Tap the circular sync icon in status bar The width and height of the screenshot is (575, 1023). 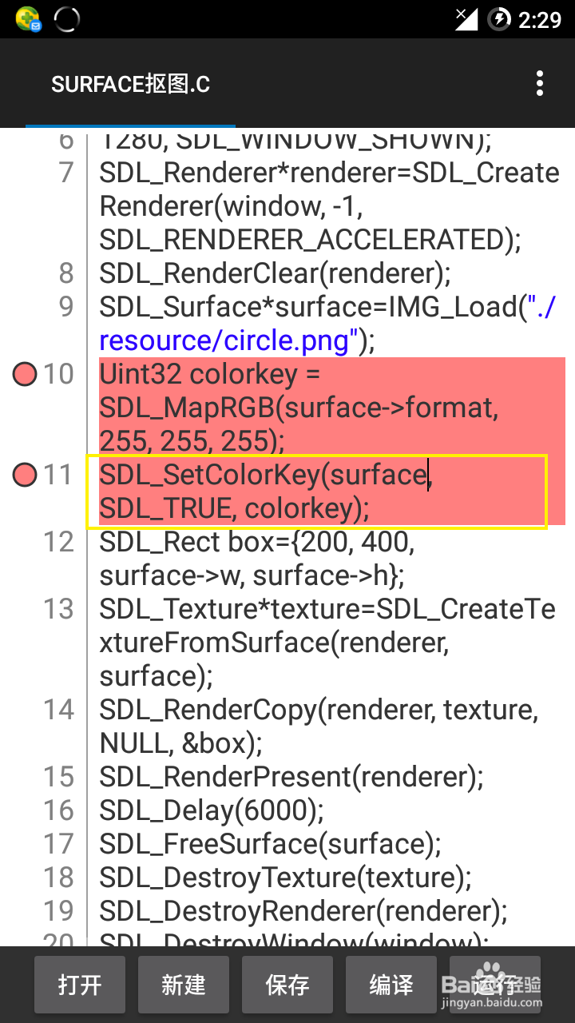coord(66,18)
